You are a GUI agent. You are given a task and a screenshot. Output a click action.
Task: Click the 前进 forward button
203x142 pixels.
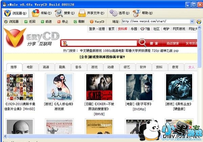pos(46,22)
